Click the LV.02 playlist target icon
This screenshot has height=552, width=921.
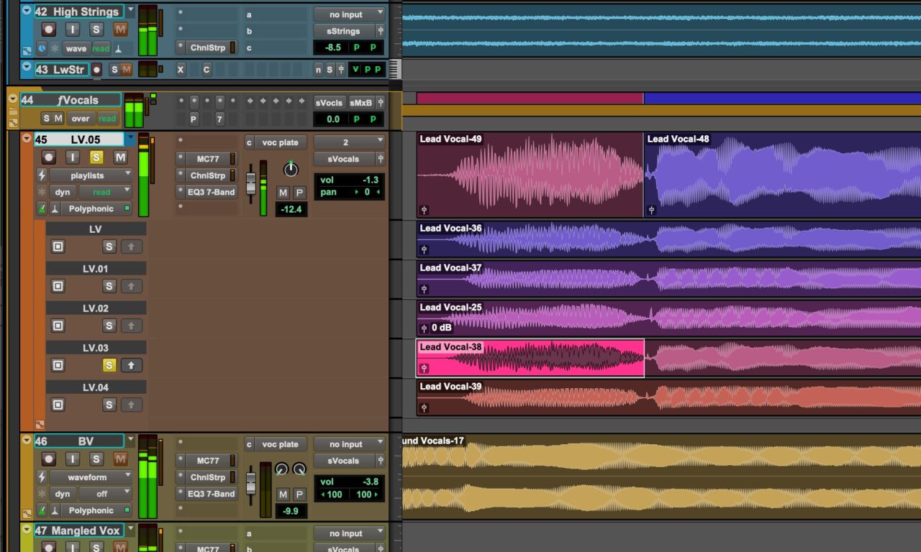58,326
